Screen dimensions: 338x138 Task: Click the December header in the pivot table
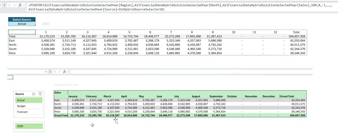(x=269, y=96)
